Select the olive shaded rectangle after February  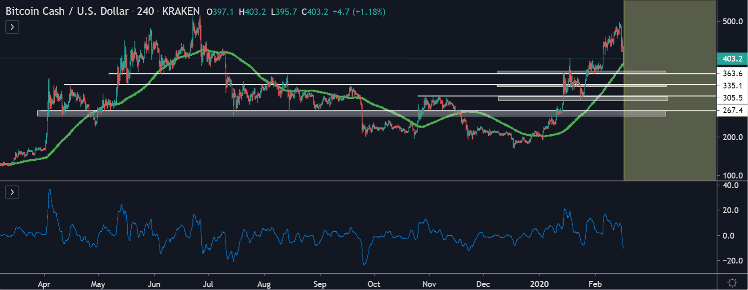[x=670, y=90]
